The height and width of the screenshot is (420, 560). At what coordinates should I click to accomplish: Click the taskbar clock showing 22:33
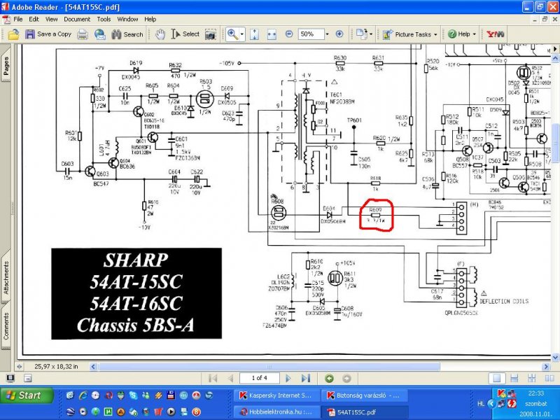pyautogui.click(x=535, y=393)
